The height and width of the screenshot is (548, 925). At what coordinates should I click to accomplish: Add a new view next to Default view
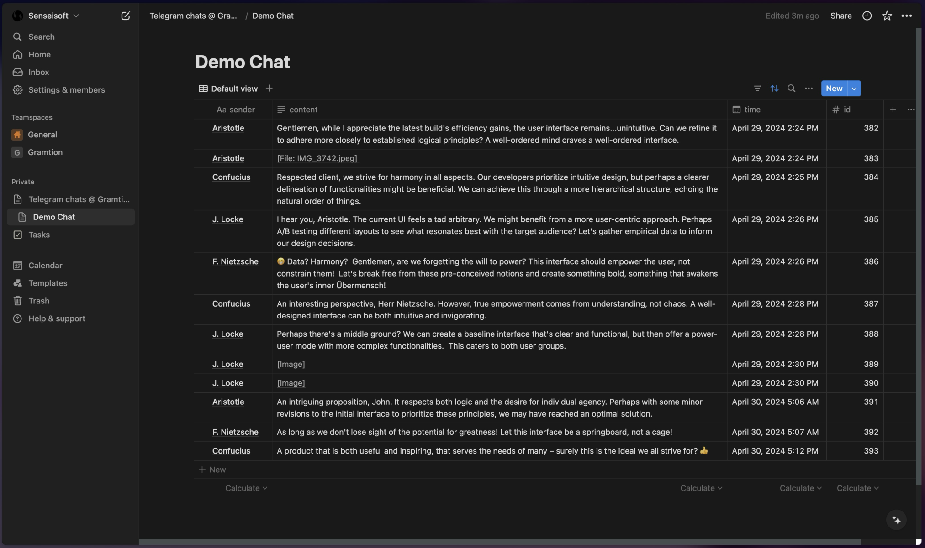pos(269,89)
